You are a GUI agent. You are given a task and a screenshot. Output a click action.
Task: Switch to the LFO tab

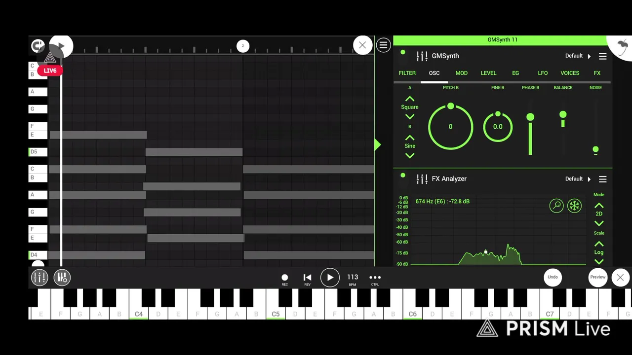(x=543, y=73)
